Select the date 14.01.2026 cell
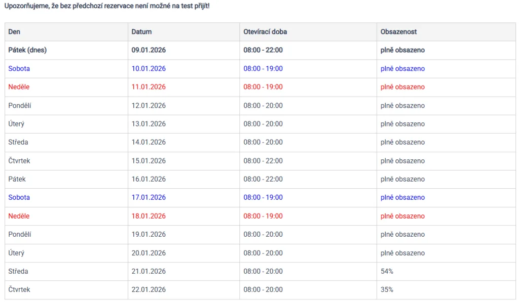The width and height of the screenshot is (519, 303). coord(149,143)
